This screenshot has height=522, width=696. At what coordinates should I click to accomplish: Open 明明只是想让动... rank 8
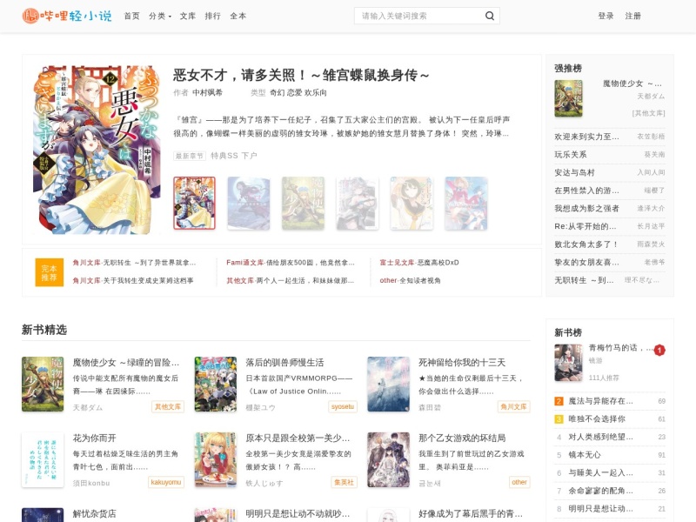[600, 509]
